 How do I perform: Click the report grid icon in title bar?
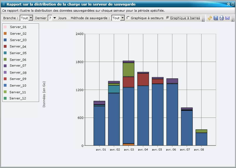(x=3, y=4)
